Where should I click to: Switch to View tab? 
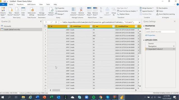41,4
